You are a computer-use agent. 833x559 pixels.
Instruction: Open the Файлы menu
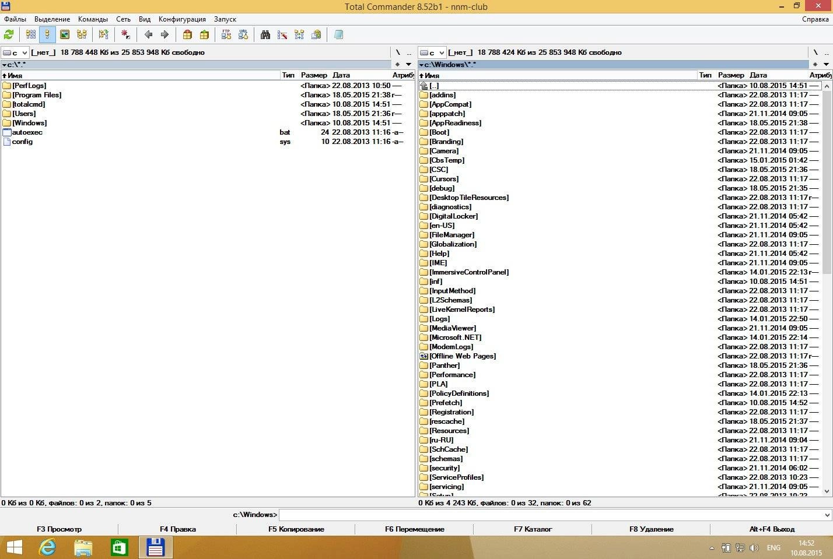tap(15, 19)
